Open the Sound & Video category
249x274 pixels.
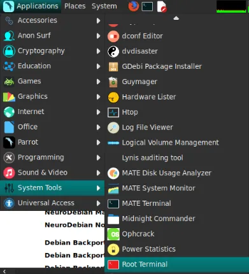click(52, 173)
